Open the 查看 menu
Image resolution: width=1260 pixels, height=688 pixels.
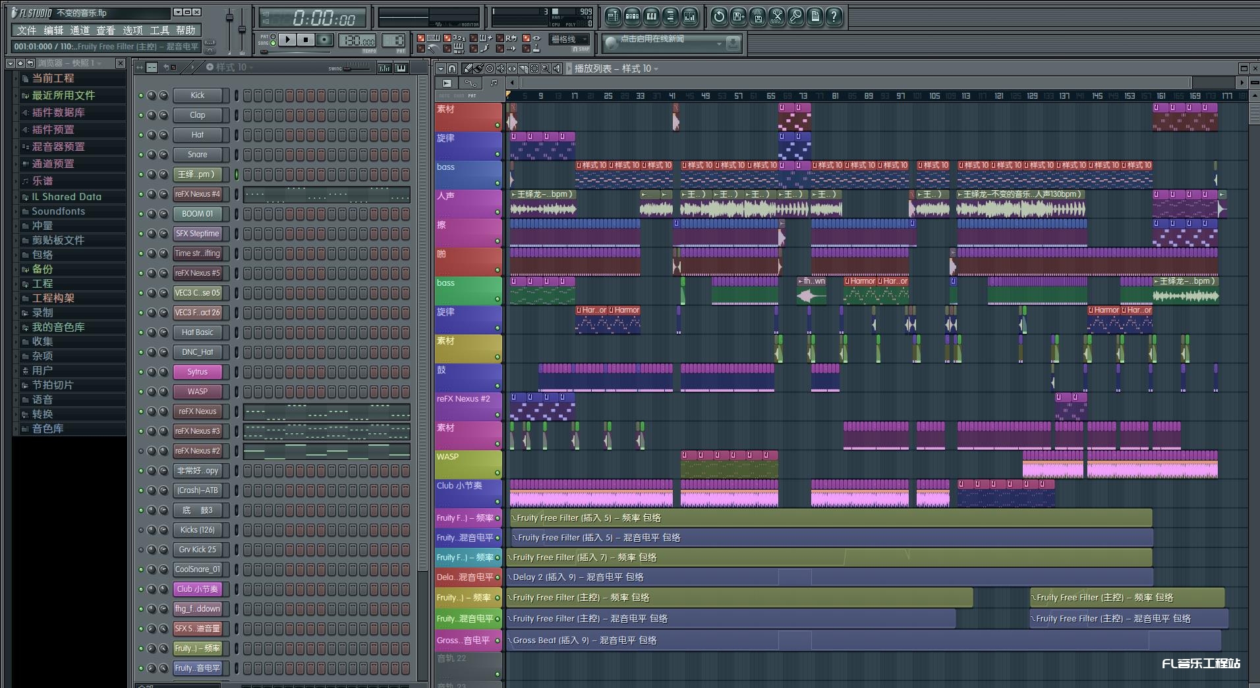click(105, 30)
